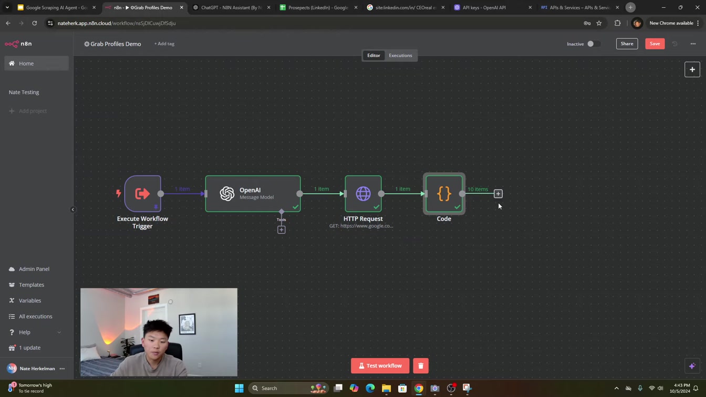Select the HTTP Request node
The width and height of the screenshot is (706, 397).
coord(363,194)
